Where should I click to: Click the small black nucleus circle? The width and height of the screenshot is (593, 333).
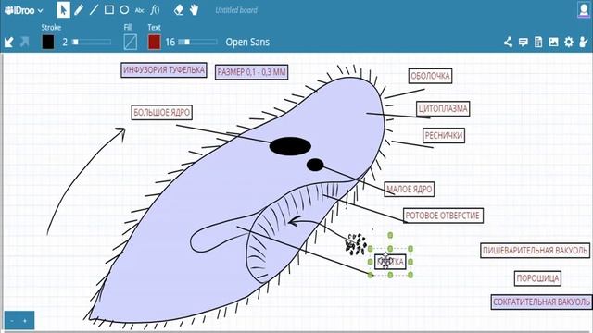tap(315, 165)
